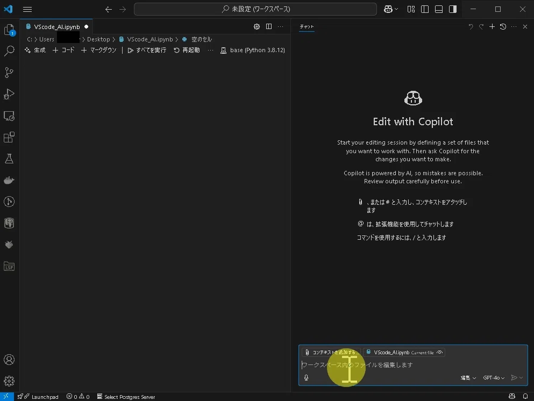Toggle the secondary side bar

tap(453, 9)
